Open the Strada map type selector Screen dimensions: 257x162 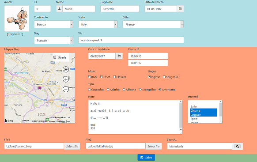pos(60,57)
